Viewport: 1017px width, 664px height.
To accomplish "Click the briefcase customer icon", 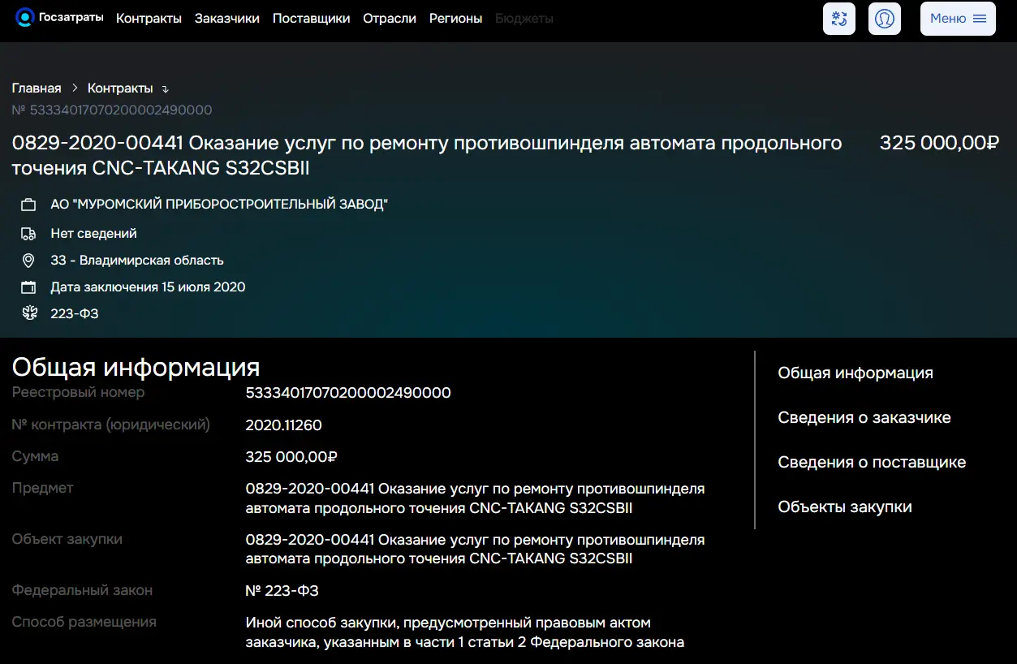I will (28, 205).
